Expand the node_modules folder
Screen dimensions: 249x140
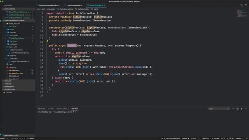coord(15,24)
